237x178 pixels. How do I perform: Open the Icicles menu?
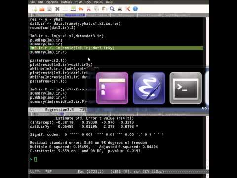[x=98, y=2]
